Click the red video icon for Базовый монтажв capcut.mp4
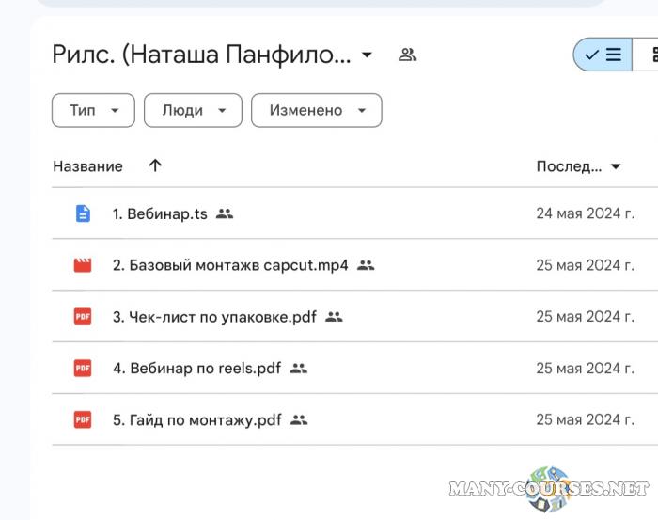Image resolution: width=658 pixels, height=520 pixels. coord(83,265)
